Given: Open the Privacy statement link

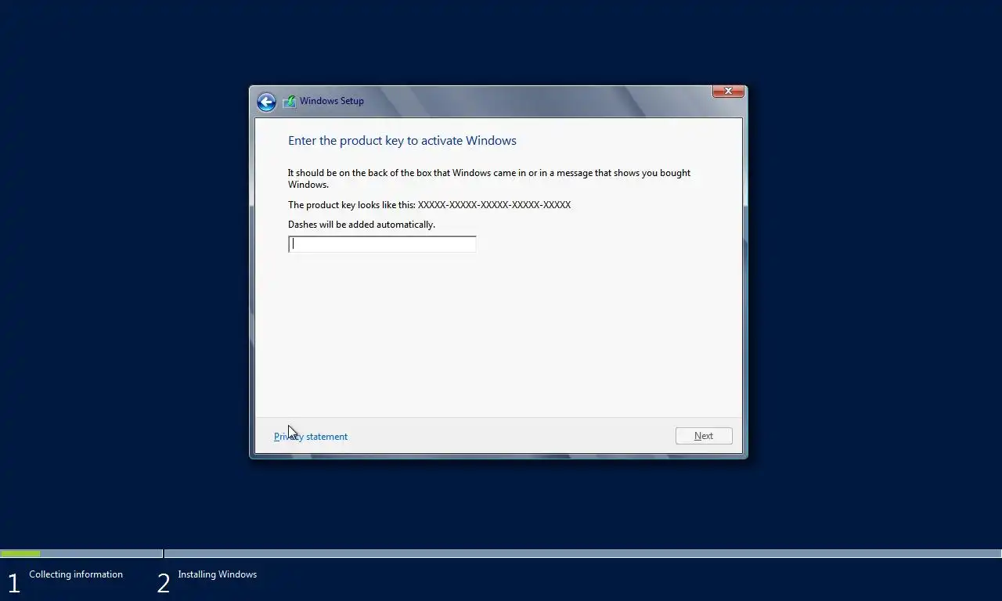Looking at the screenshot, I should [311, 437].
